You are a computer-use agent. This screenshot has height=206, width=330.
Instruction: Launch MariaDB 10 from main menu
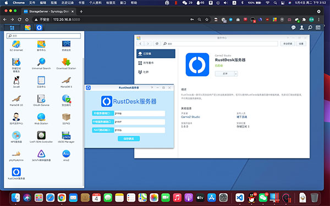(16, 101)
